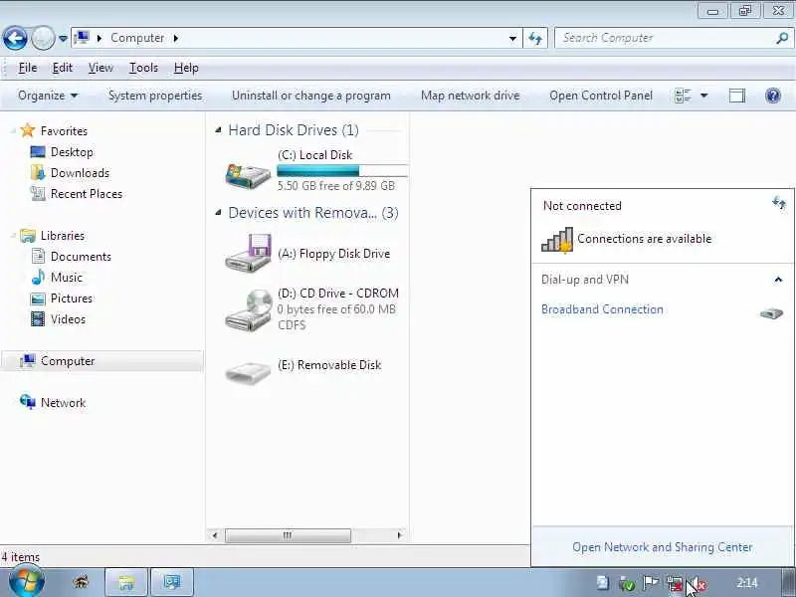Viewport: 796px width, 597px height.
Task: Select the (A:) Floppy Disk Drive icon
Action: coord(248,253)
